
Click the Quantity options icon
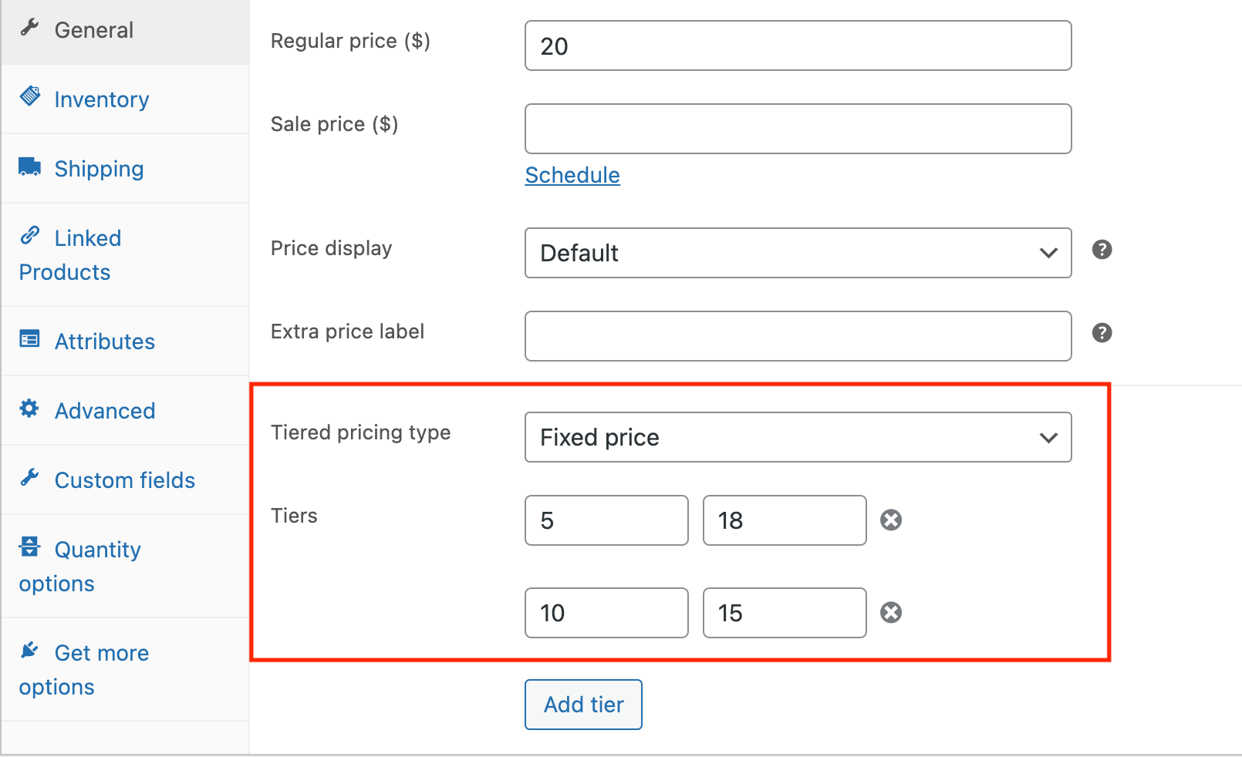pyautogui.click(x=30, y=547)
